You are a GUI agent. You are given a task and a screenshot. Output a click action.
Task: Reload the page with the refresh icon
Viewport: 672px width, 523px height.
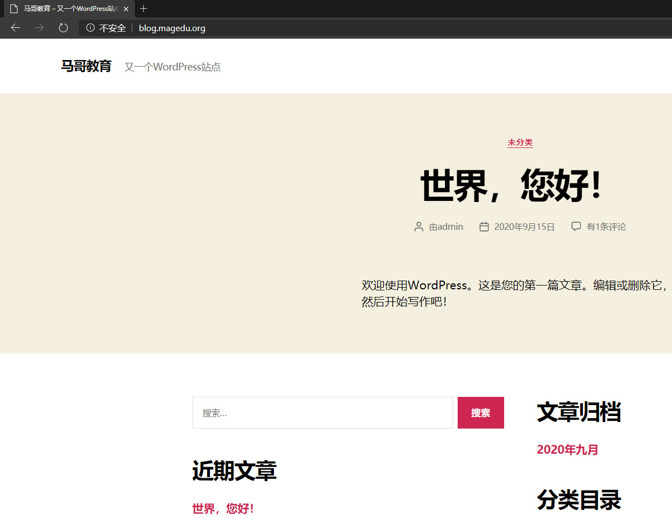pyautogui.click(x=63, y=28)
